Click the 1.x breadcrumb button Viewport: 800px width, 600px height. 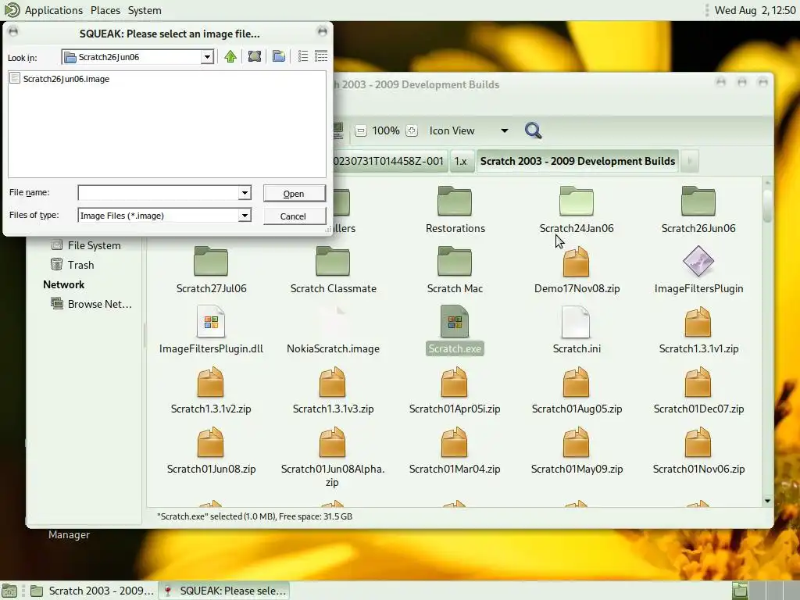[x=461, y=161]
